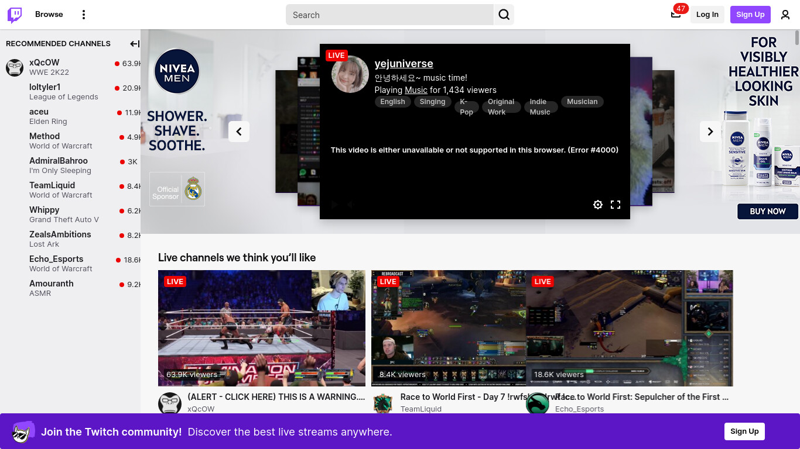Viewport: 800px width, 449px height.
Task: Click Echo_Esports name under stream card
Action: click(579, 409)
